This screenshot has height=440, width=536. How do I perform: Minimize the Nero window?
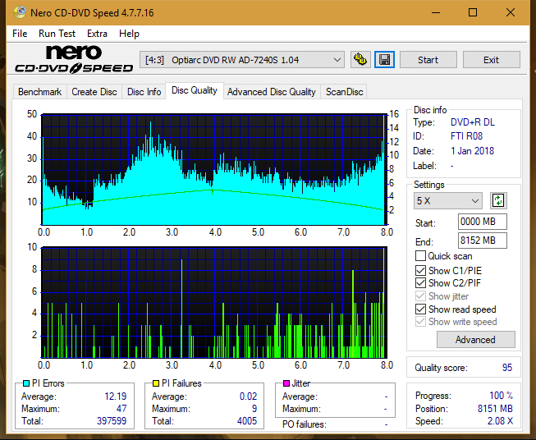pos(436,12)
